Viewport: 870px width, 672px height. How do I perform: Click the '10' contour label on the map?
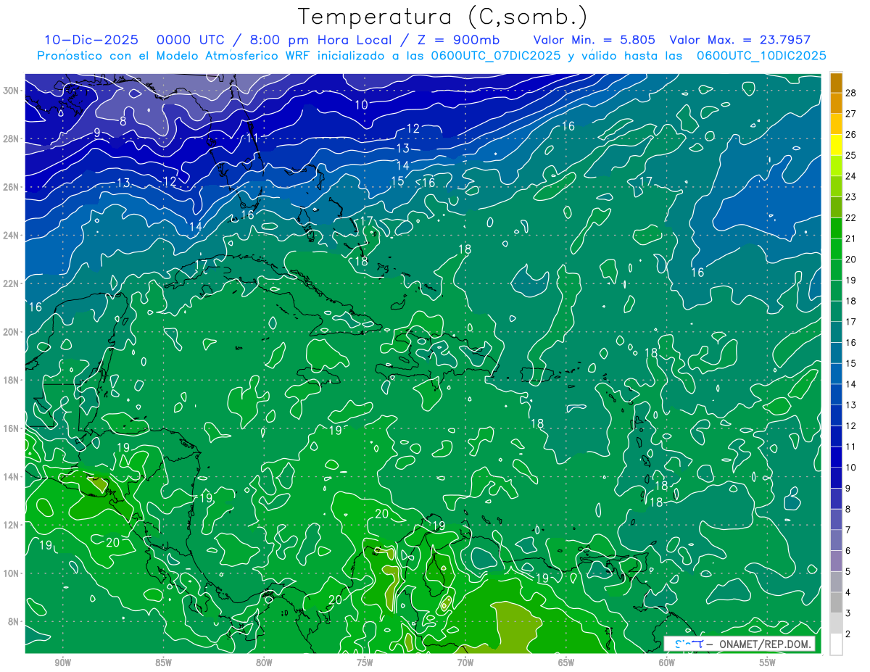click(x=361, y=104)
